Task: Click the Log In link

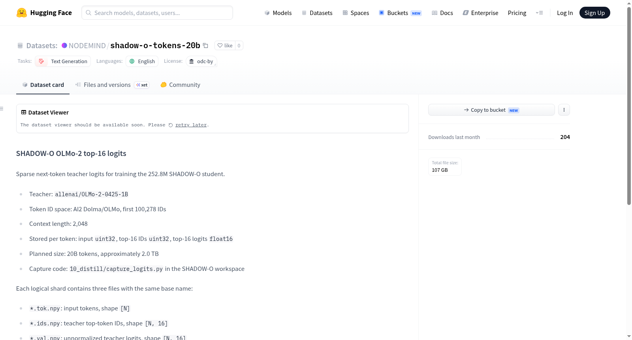Action: coord(565,13)
